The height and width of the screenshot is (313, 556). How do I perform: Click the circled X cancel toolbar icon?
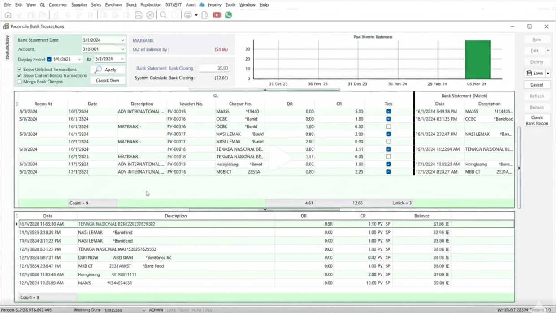(150, 15)
